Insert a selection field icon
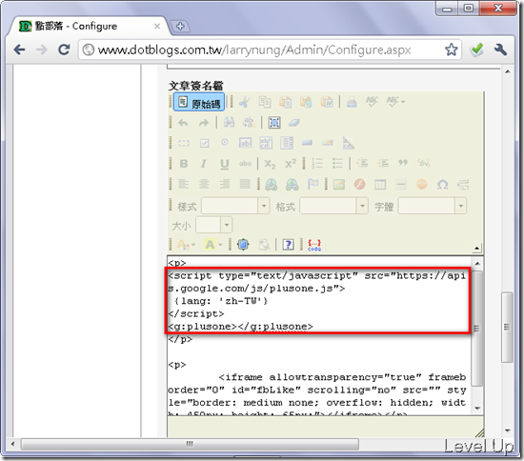 coord(287,143)
